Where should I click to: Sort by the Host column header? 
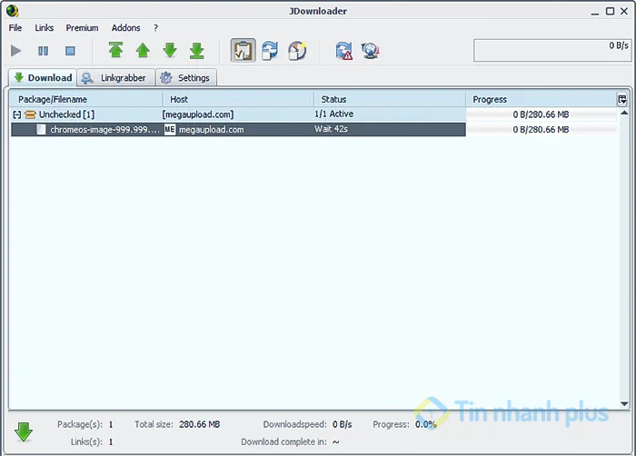238,99
